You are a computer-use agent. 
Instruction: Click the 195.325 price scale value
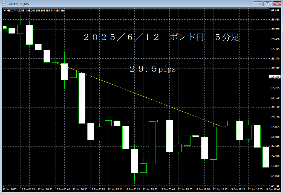click(x=275, y=68)
